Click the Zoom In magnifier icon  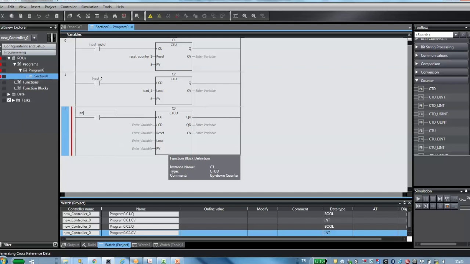click(245, 16)
